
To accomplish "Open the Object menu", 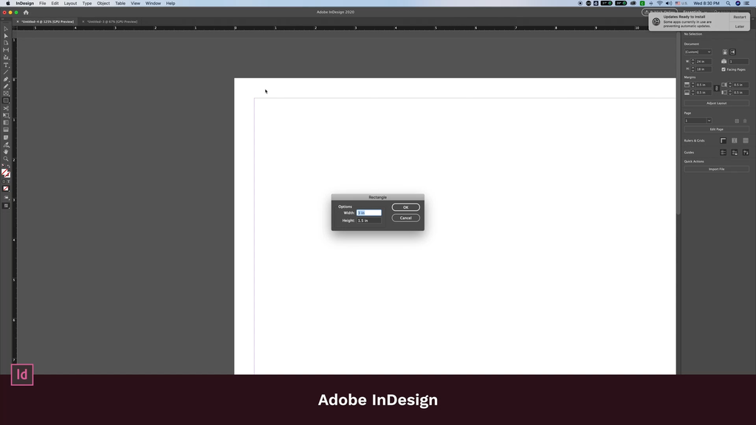I will pyautogui.click(x=103, y=3).
